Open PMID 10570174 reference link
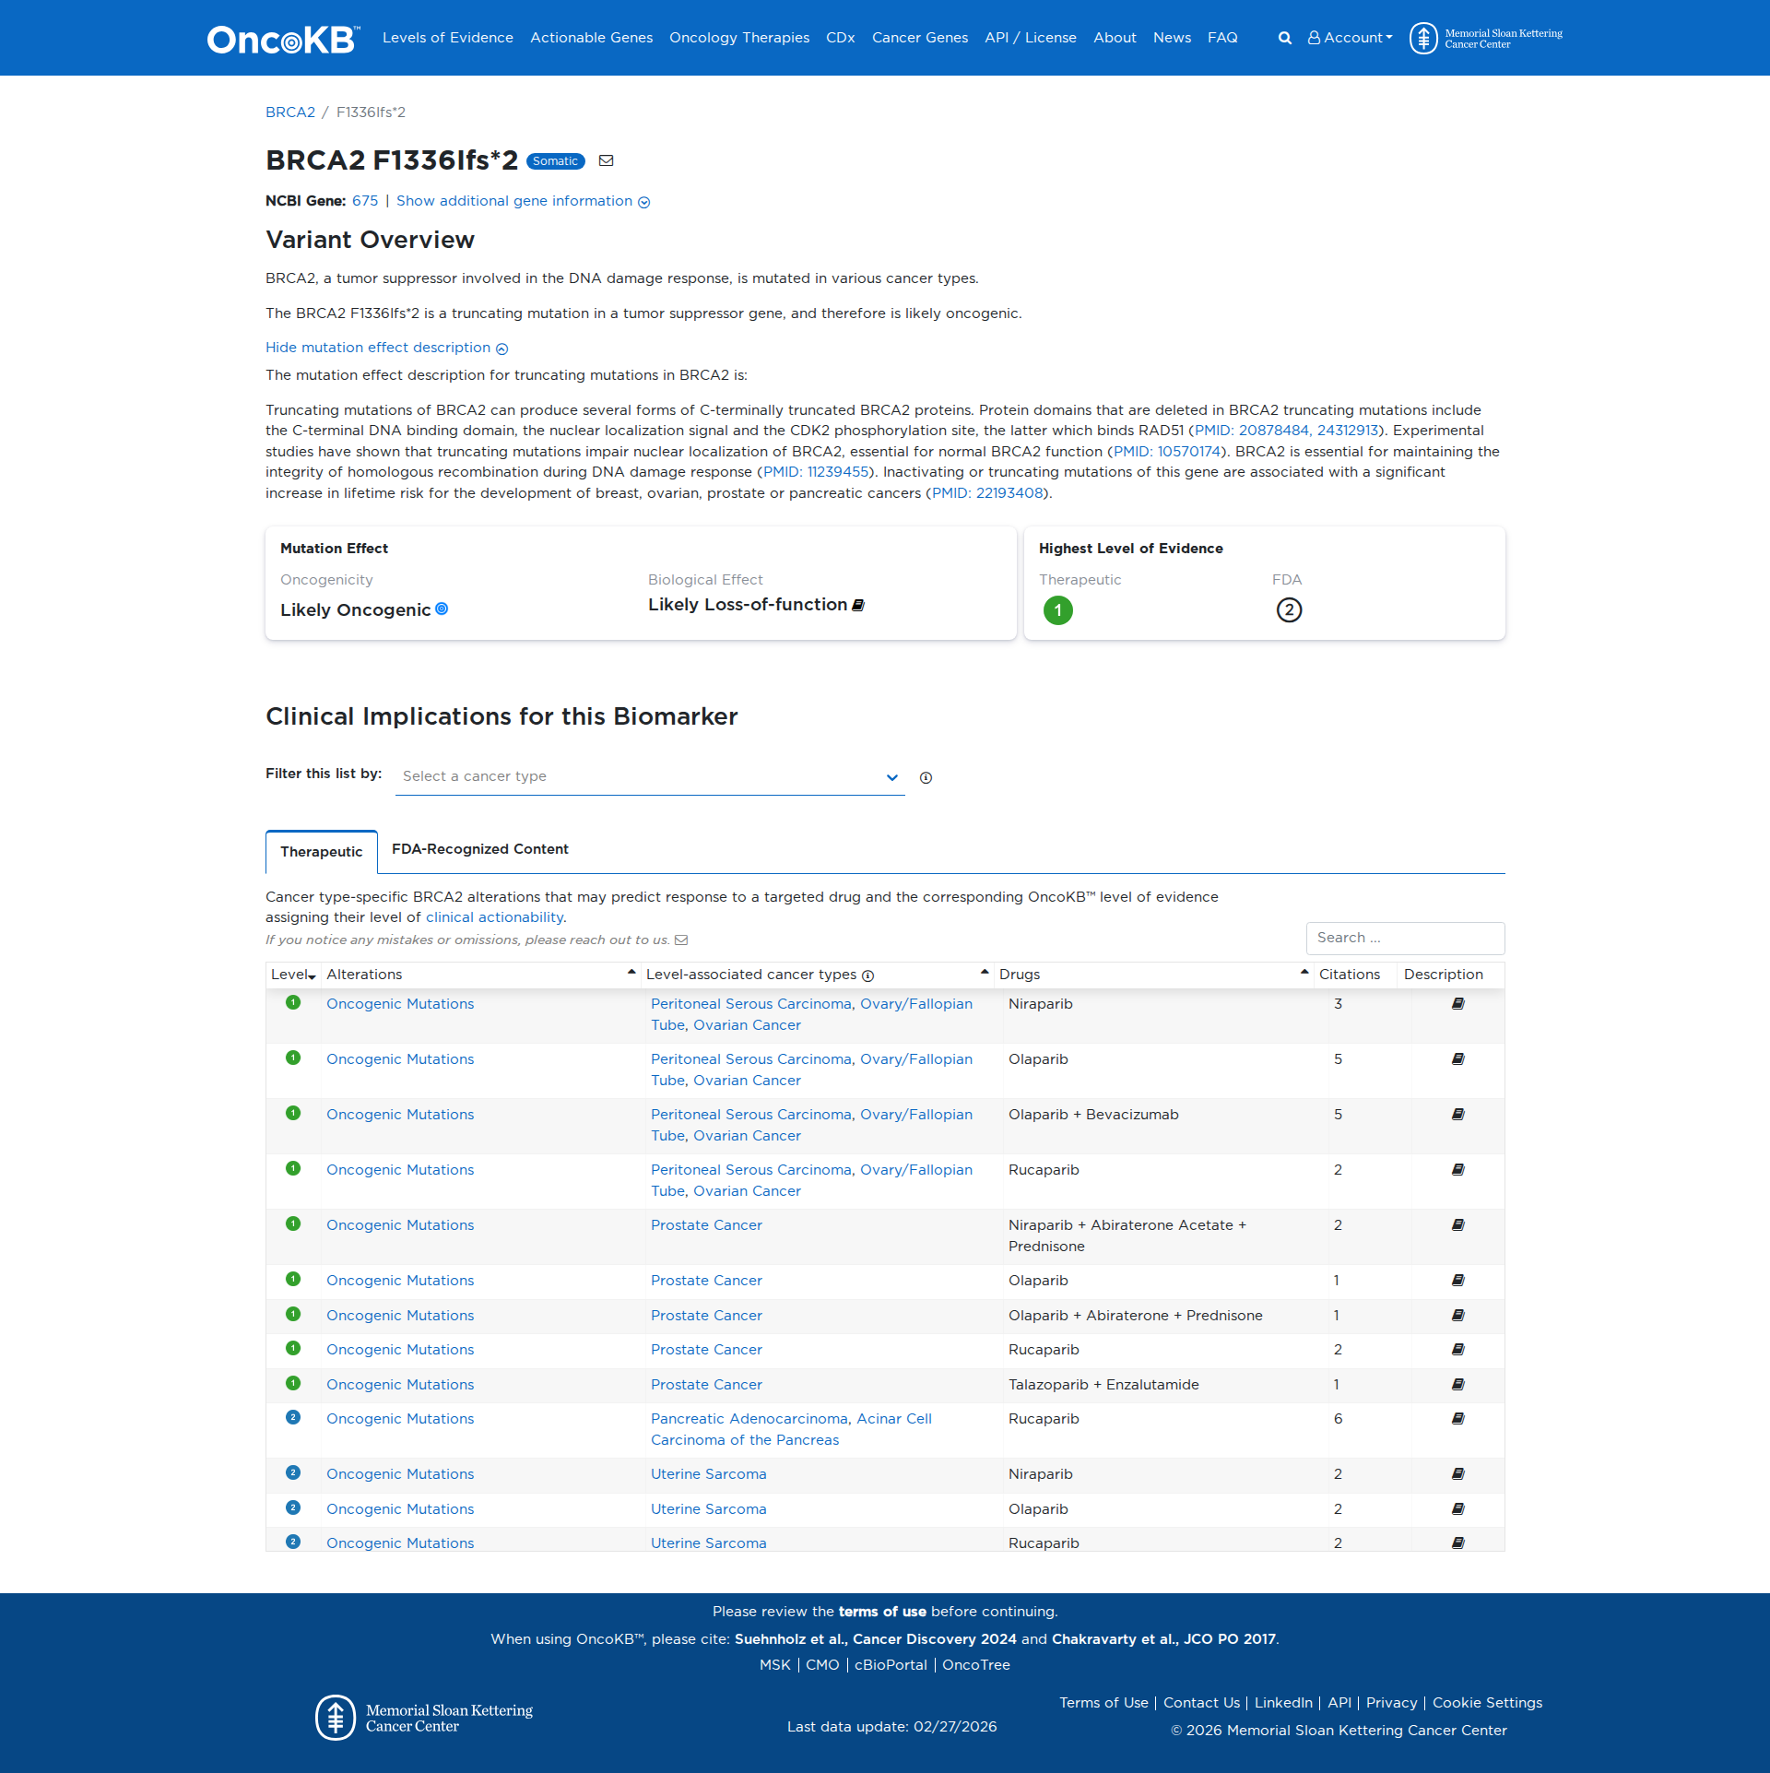The width and height of the screenshot is (1770, 1773). coord(1167,451)
